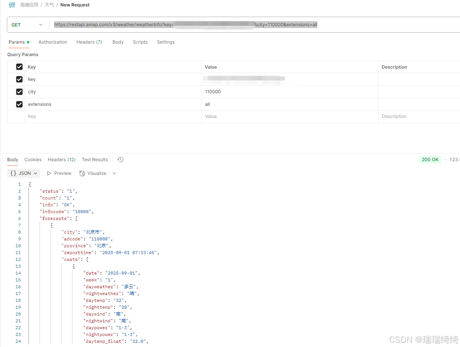Click line number 12 in gutter
This screenshot has height=347, width=460.
tap(18, 259)
